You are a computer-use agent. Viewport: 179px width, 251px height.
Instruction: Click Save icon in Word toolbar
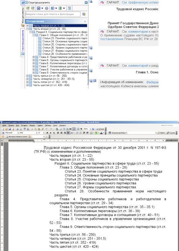(10, 129)
